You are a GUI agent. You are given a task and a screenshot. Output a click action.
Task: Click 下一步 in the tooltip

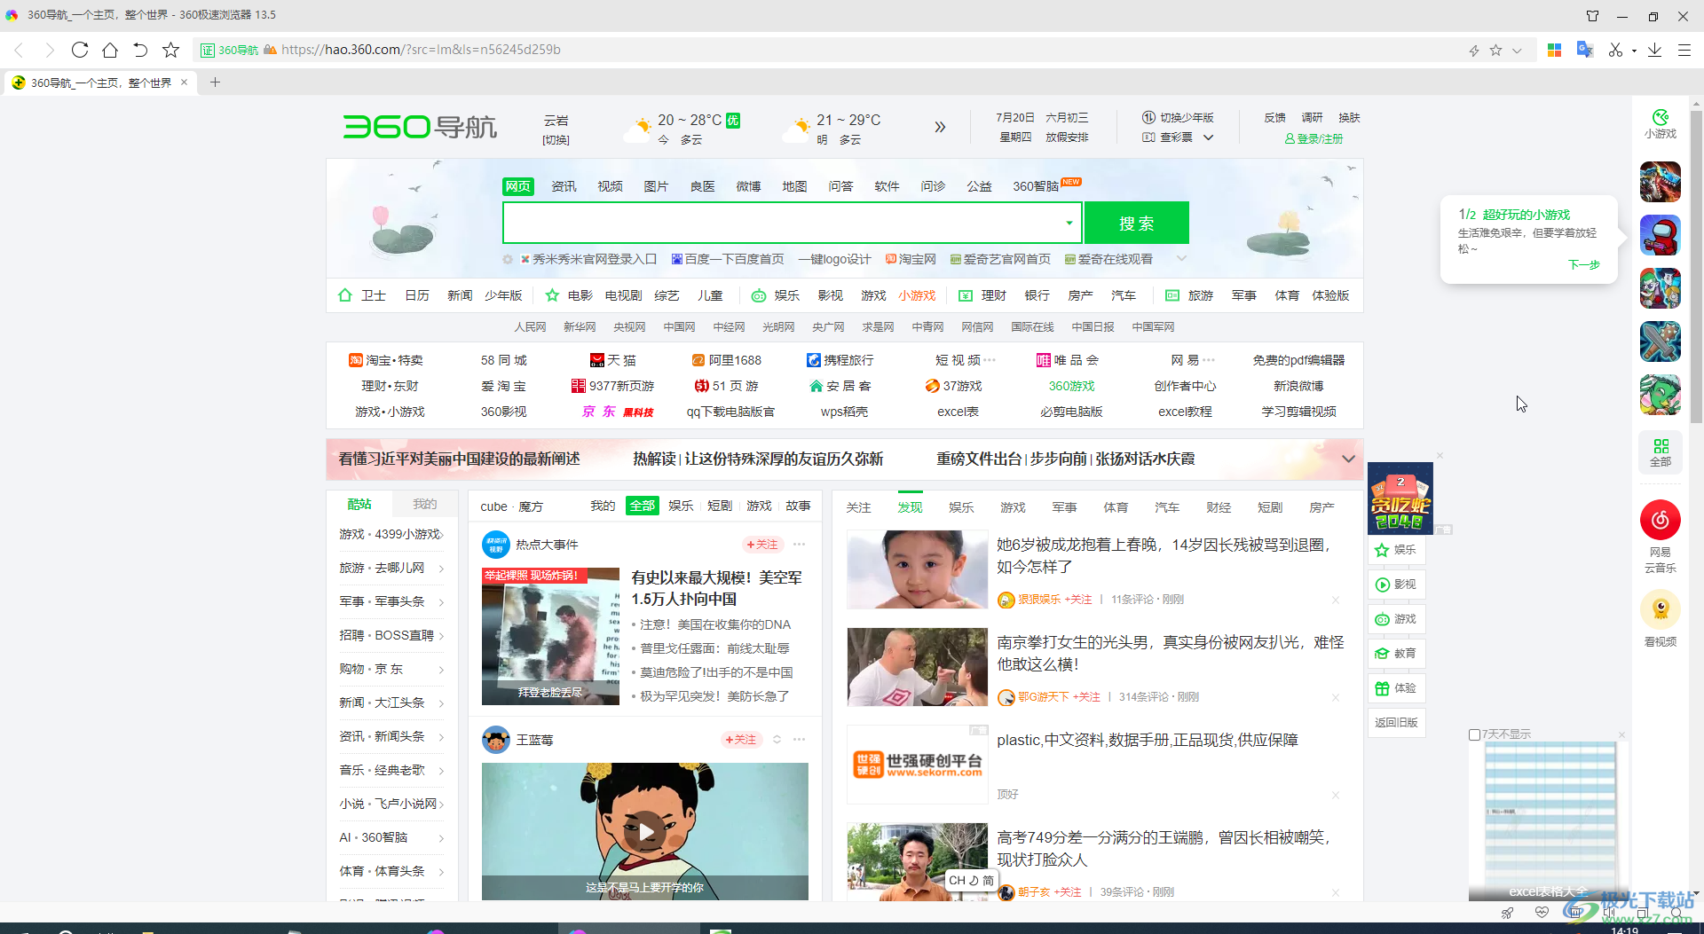point(1583,264)
